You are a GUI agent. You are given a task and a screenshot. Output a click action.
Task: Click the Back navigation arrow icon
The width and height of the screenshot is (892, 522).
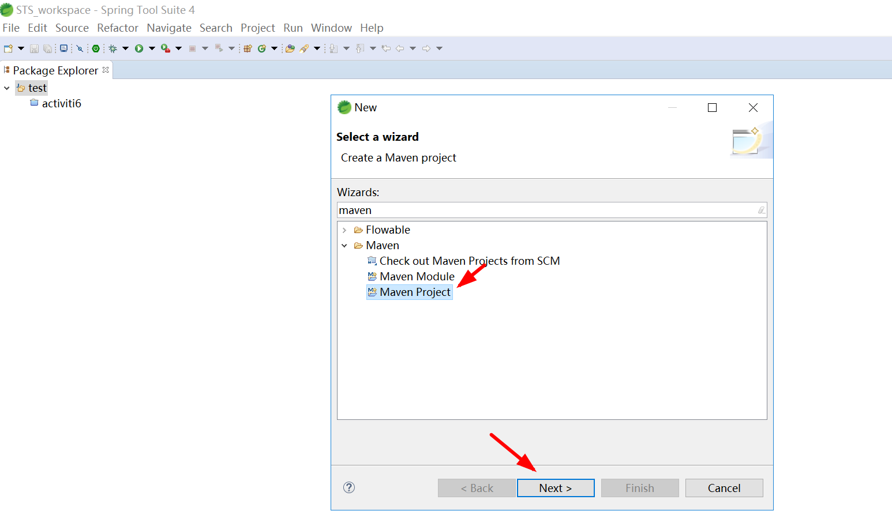click(400, 48)
